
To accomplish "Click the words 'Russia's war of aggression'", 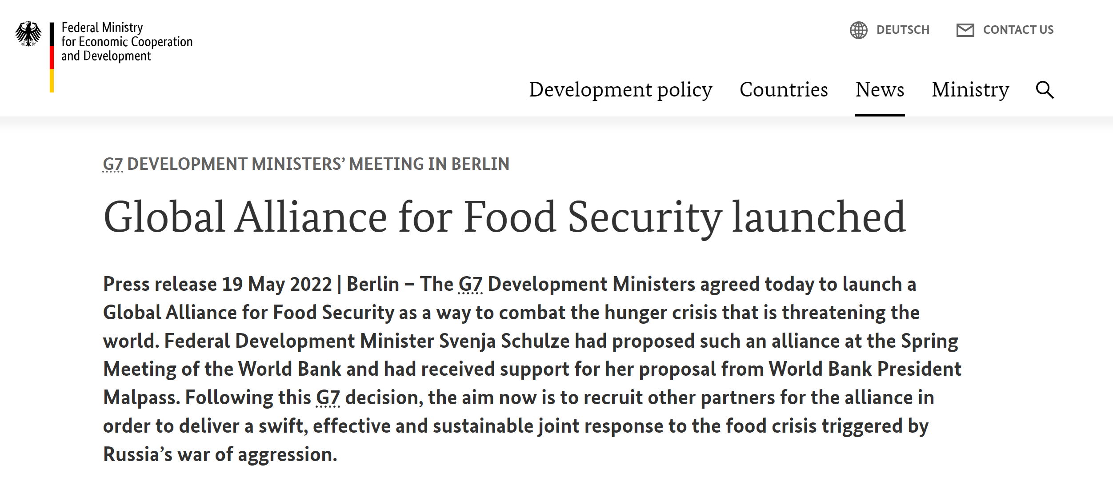I will click(220, 454).
